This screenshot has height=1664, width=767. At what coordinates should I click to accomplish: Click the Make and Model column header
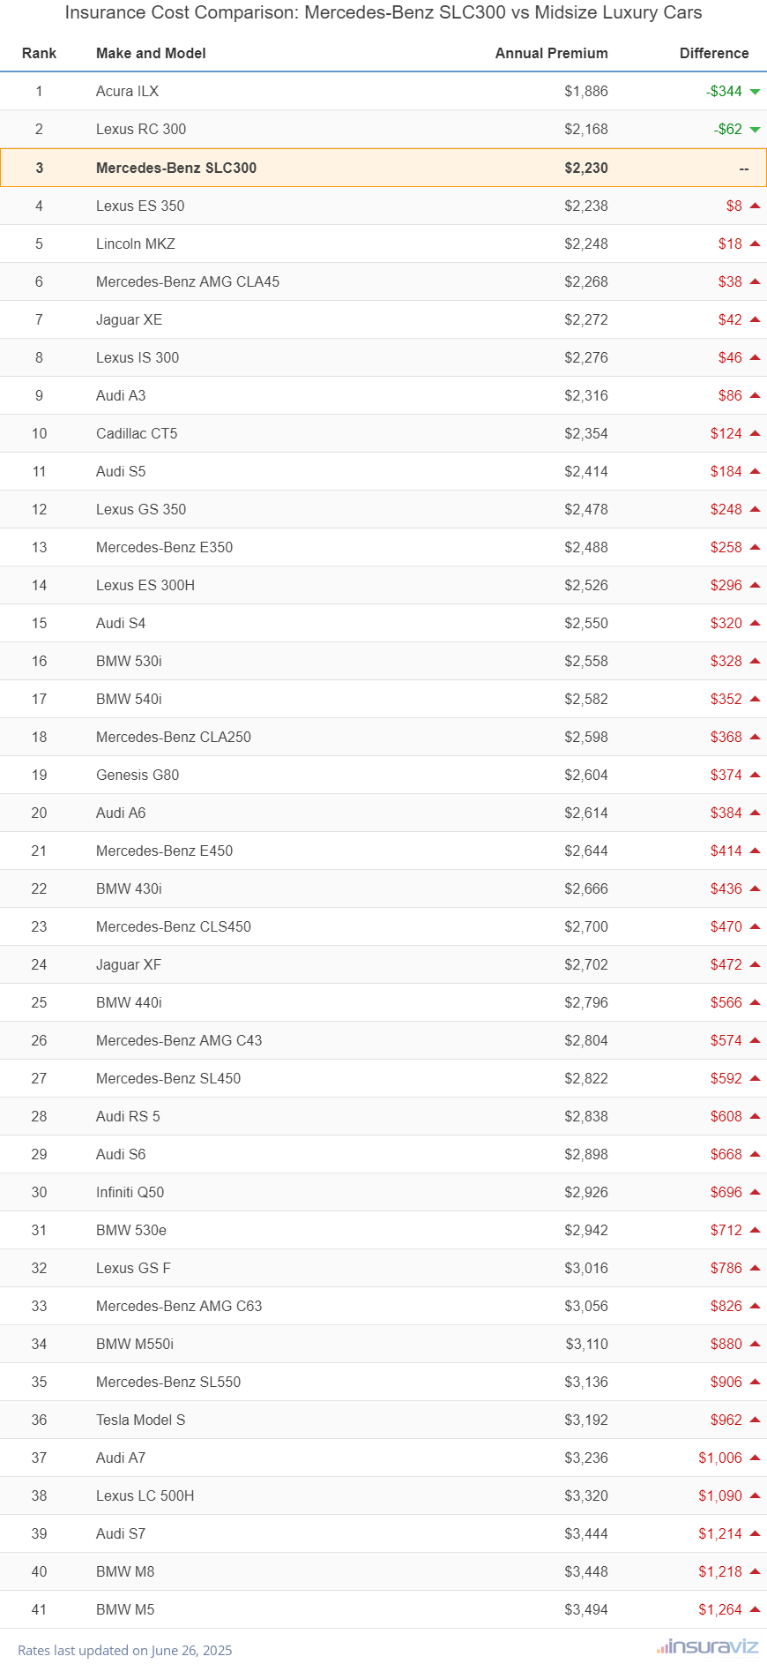(x=151, y=53)
